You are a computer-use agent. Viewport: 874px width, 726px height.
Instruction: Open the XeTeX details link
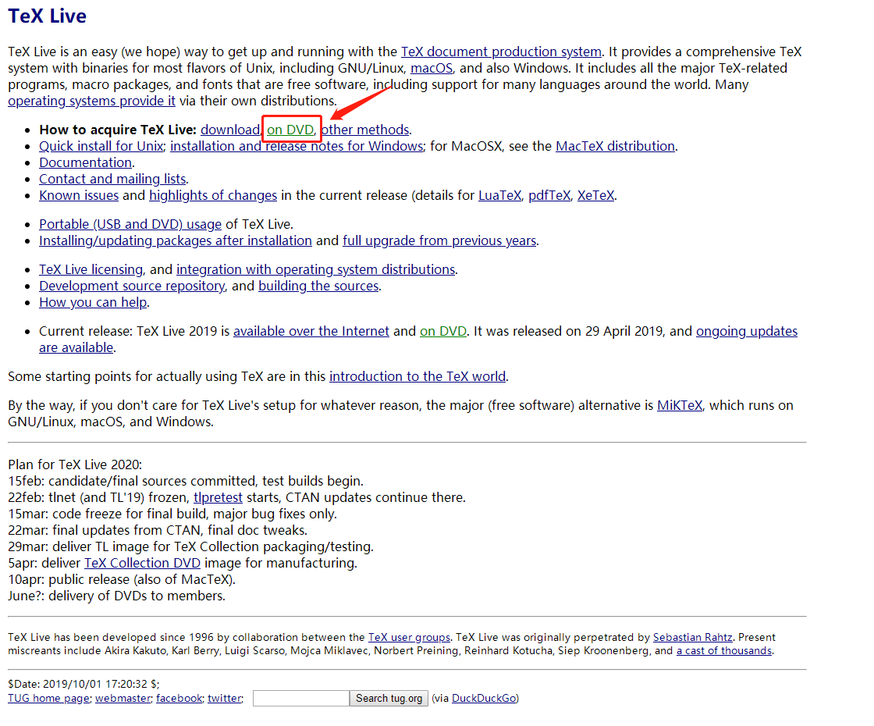pos(596,196)
